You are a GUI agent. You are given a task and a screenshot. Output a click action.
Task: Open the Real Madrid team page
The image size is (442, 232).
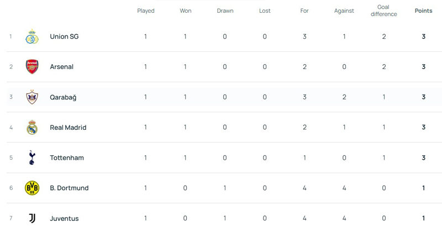tap(68, 128)
